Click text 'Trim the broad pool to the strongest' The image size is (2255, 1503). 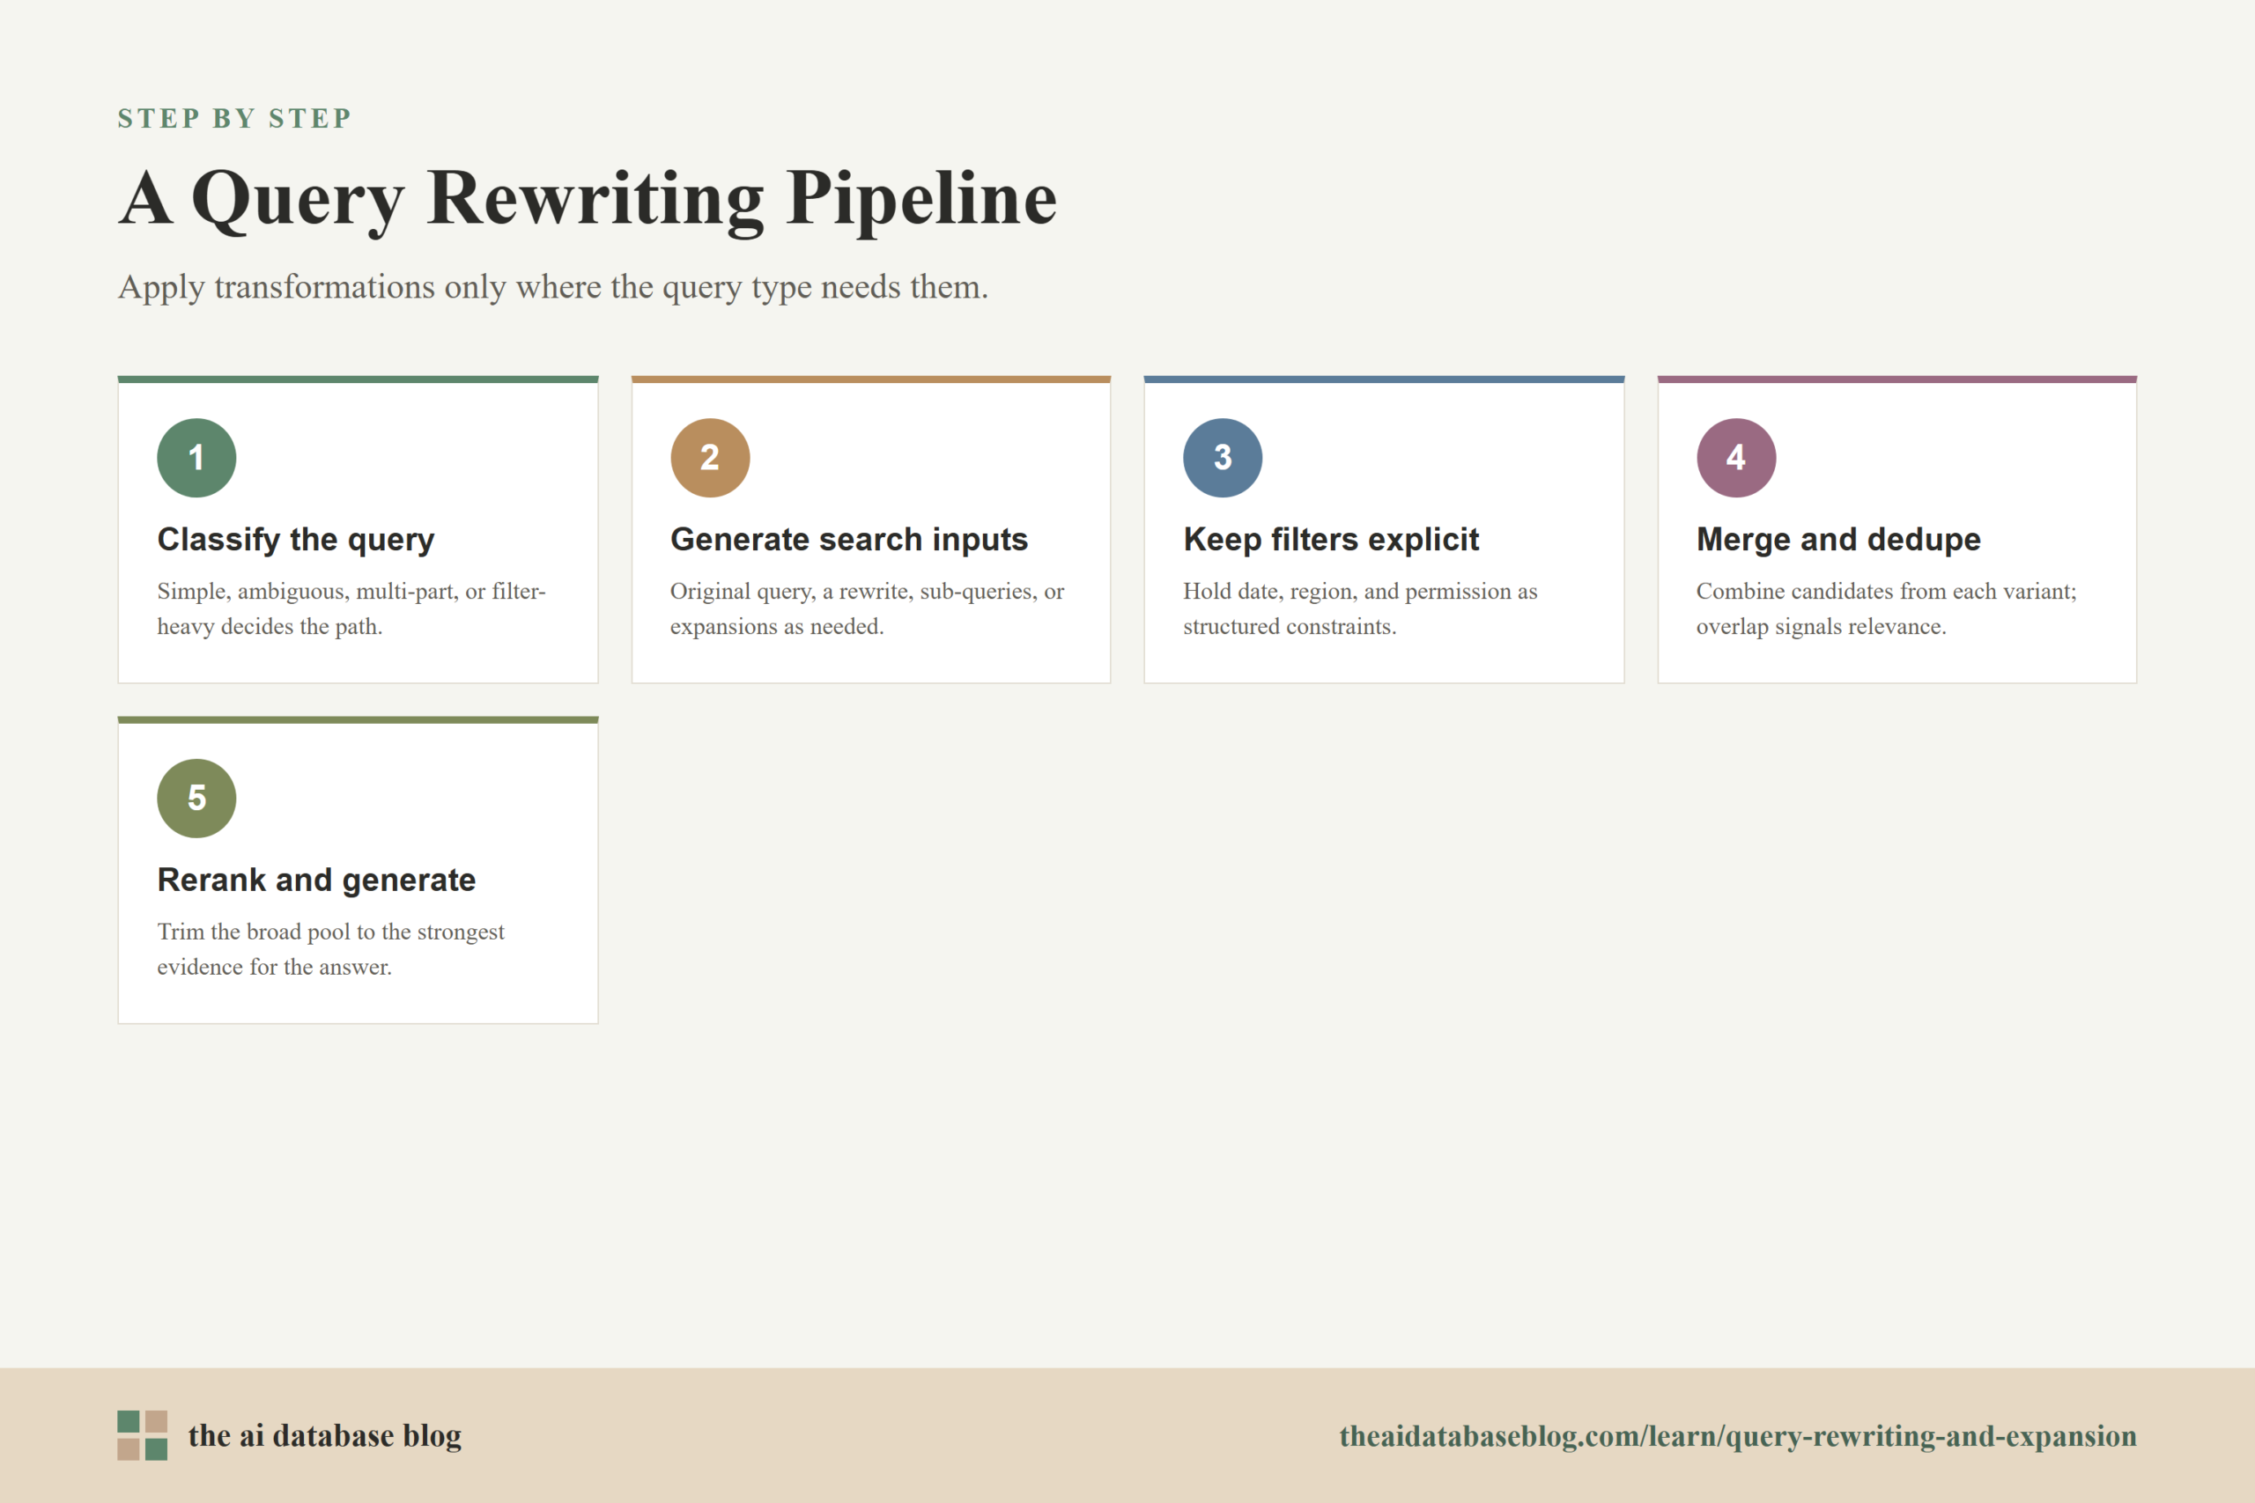pos(331,932)
